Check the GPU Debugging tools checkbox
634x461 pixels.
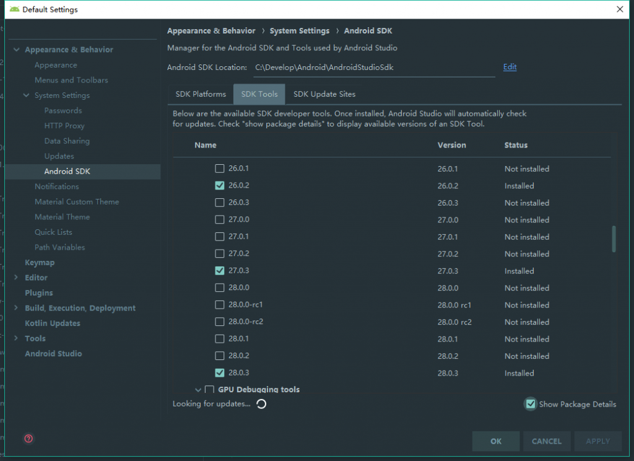(209, 389)
